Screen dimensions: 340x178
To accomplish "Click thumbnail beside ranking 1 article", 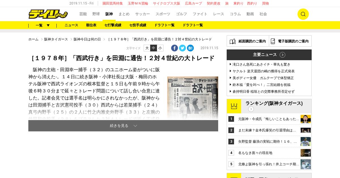I will (306, 119).
